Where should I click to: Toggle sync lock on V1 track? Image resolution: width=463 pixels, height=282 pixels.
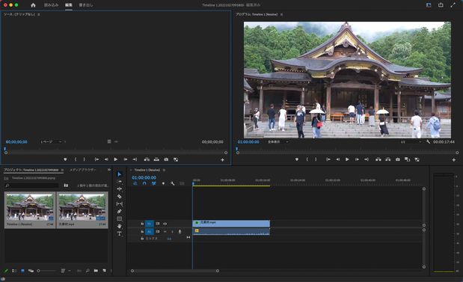pos(157,224)
